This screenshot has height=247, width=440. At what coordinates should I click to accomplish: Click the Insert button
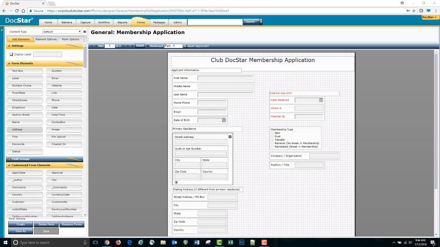[140, 46]
